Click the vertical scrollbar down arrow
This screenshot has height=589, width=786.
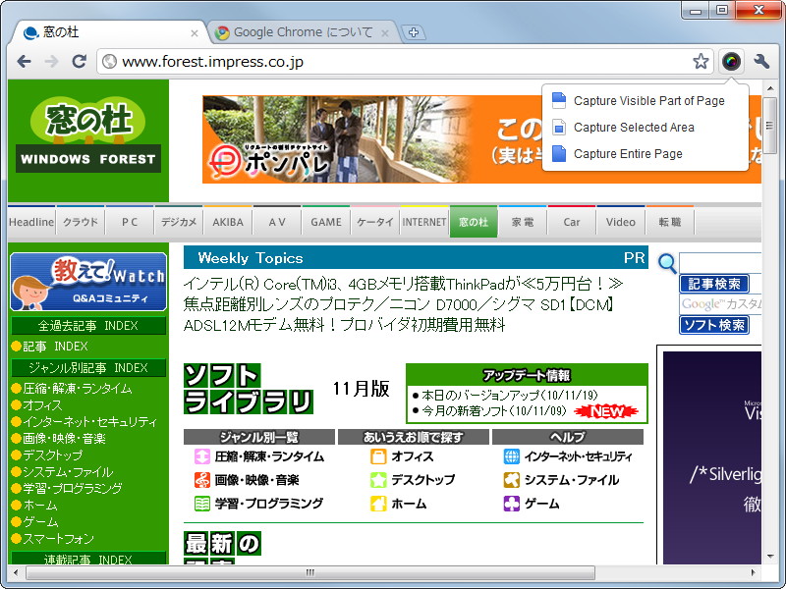(769, 557)
